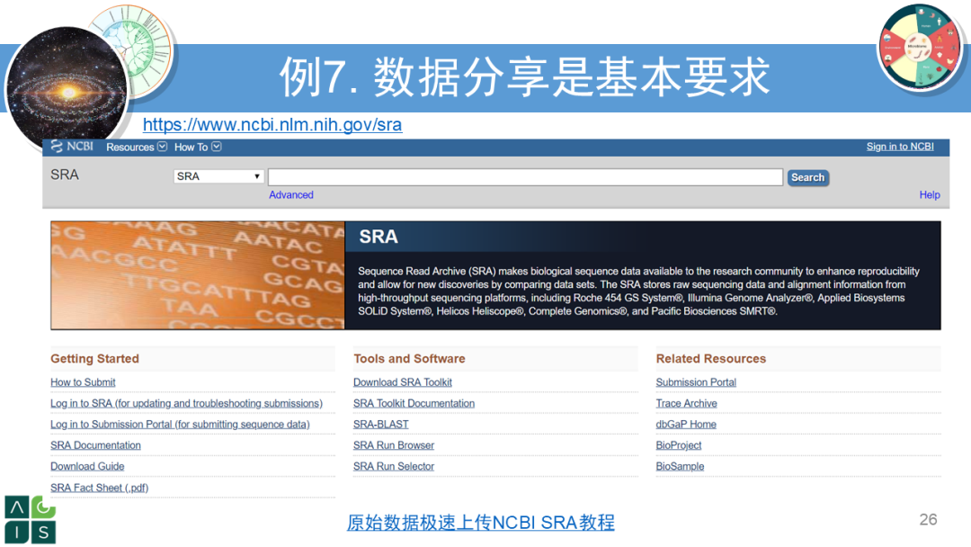
Task: Open the How to Submit guide
Action: click(x=83, y=381)
